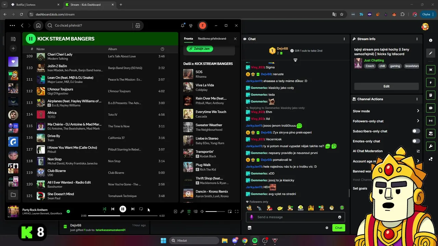
Task: Sort by Název column header
Action: click(x=40, y=49)
